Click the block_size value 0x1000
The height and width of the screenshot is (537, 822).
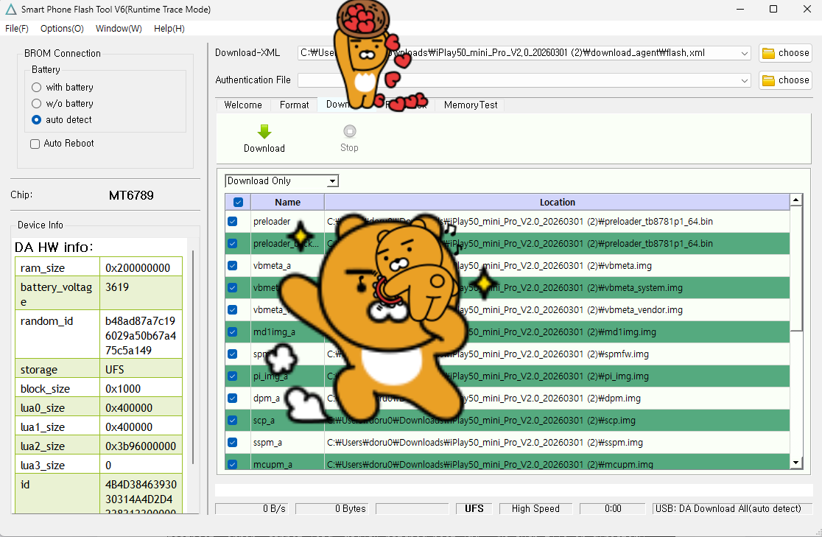(141, 389)
